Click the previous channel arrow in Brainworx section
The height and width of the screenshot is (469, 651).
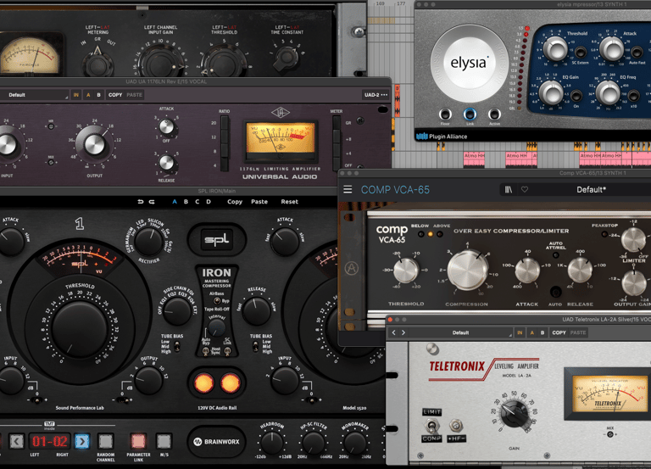coord(17,441)
